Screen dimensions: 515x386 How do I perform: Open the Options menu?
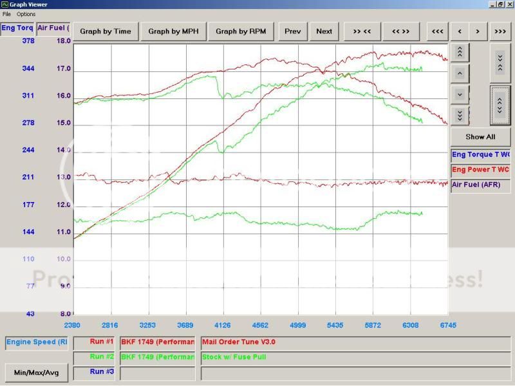click(x=26, y=14)
